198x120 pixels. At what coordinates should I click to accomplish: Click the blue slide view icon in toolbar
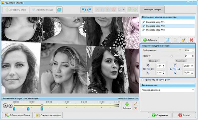click(x=60, y=10)
